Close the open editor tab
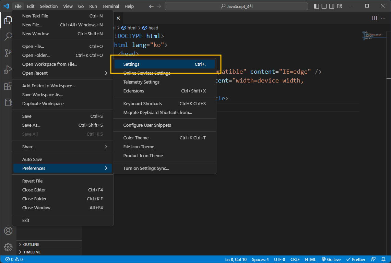 (118, 18)
